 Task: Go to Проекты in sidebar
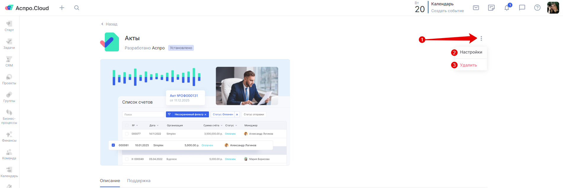[9, 79]
